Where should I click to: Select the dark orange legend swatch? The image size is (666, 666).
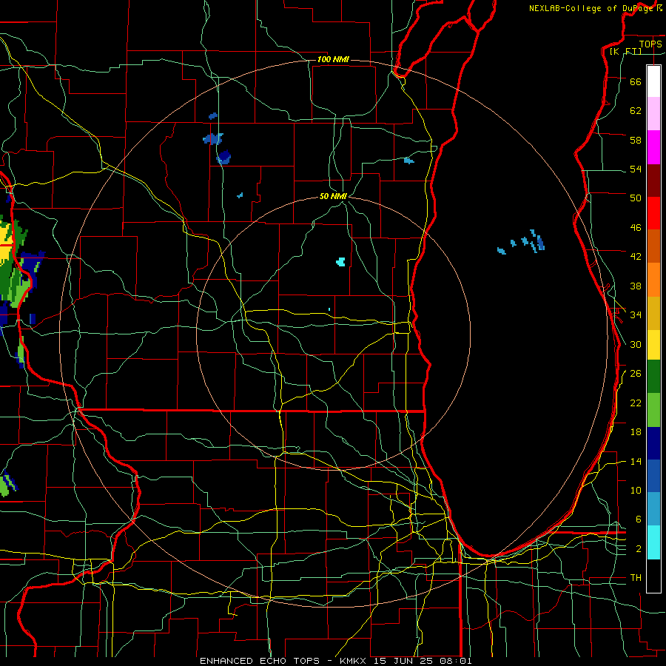[x=653, y=246]
